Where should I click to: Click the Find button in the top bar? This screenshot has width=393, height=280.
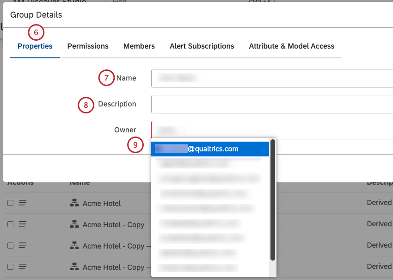[x=118, y=1]
